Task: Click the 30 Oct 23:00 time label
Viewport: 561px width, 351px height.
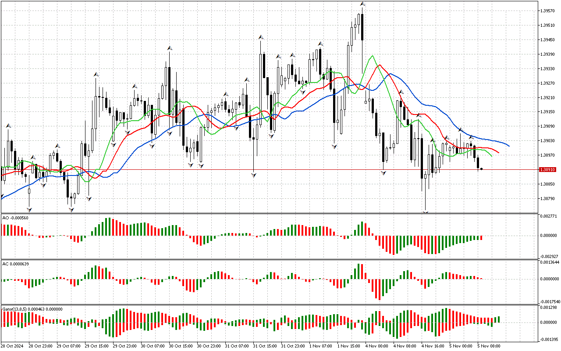Action: pos(209,346)
